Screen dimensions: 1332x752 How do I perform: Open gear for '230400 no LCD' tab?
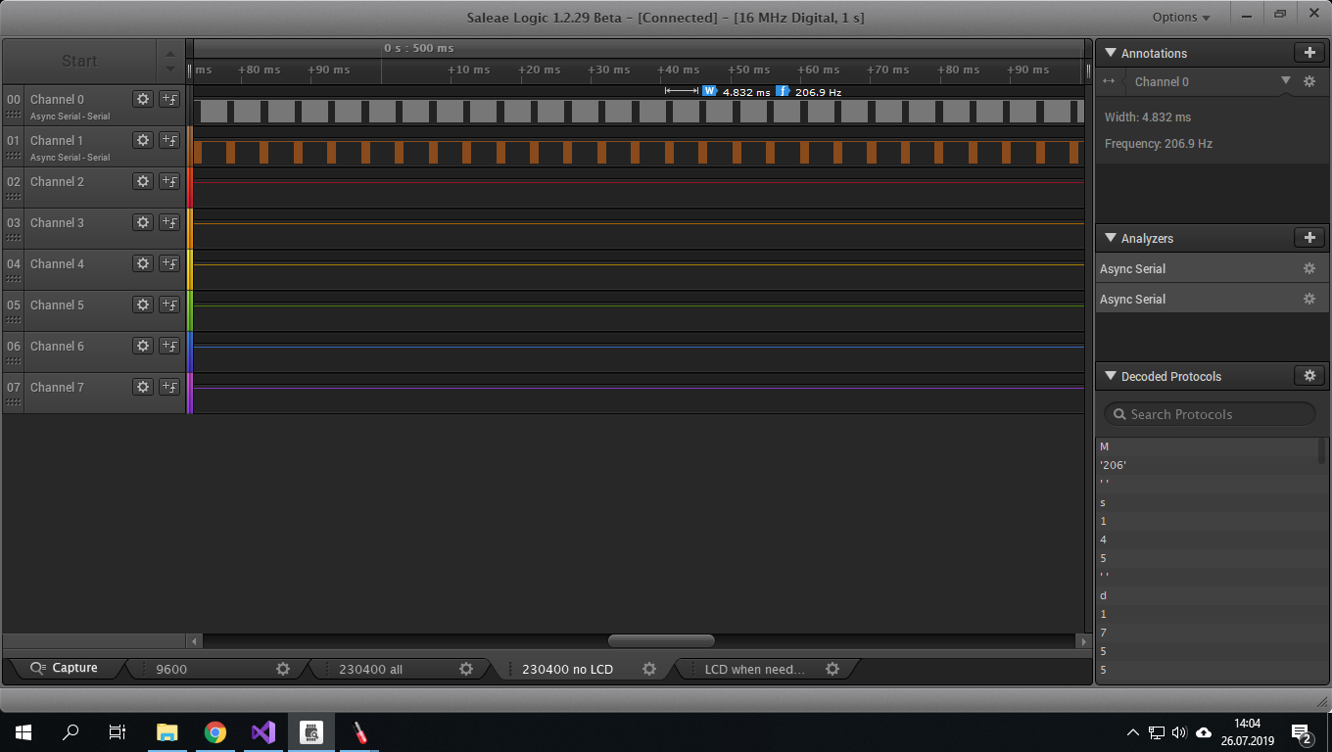[649, 669]
